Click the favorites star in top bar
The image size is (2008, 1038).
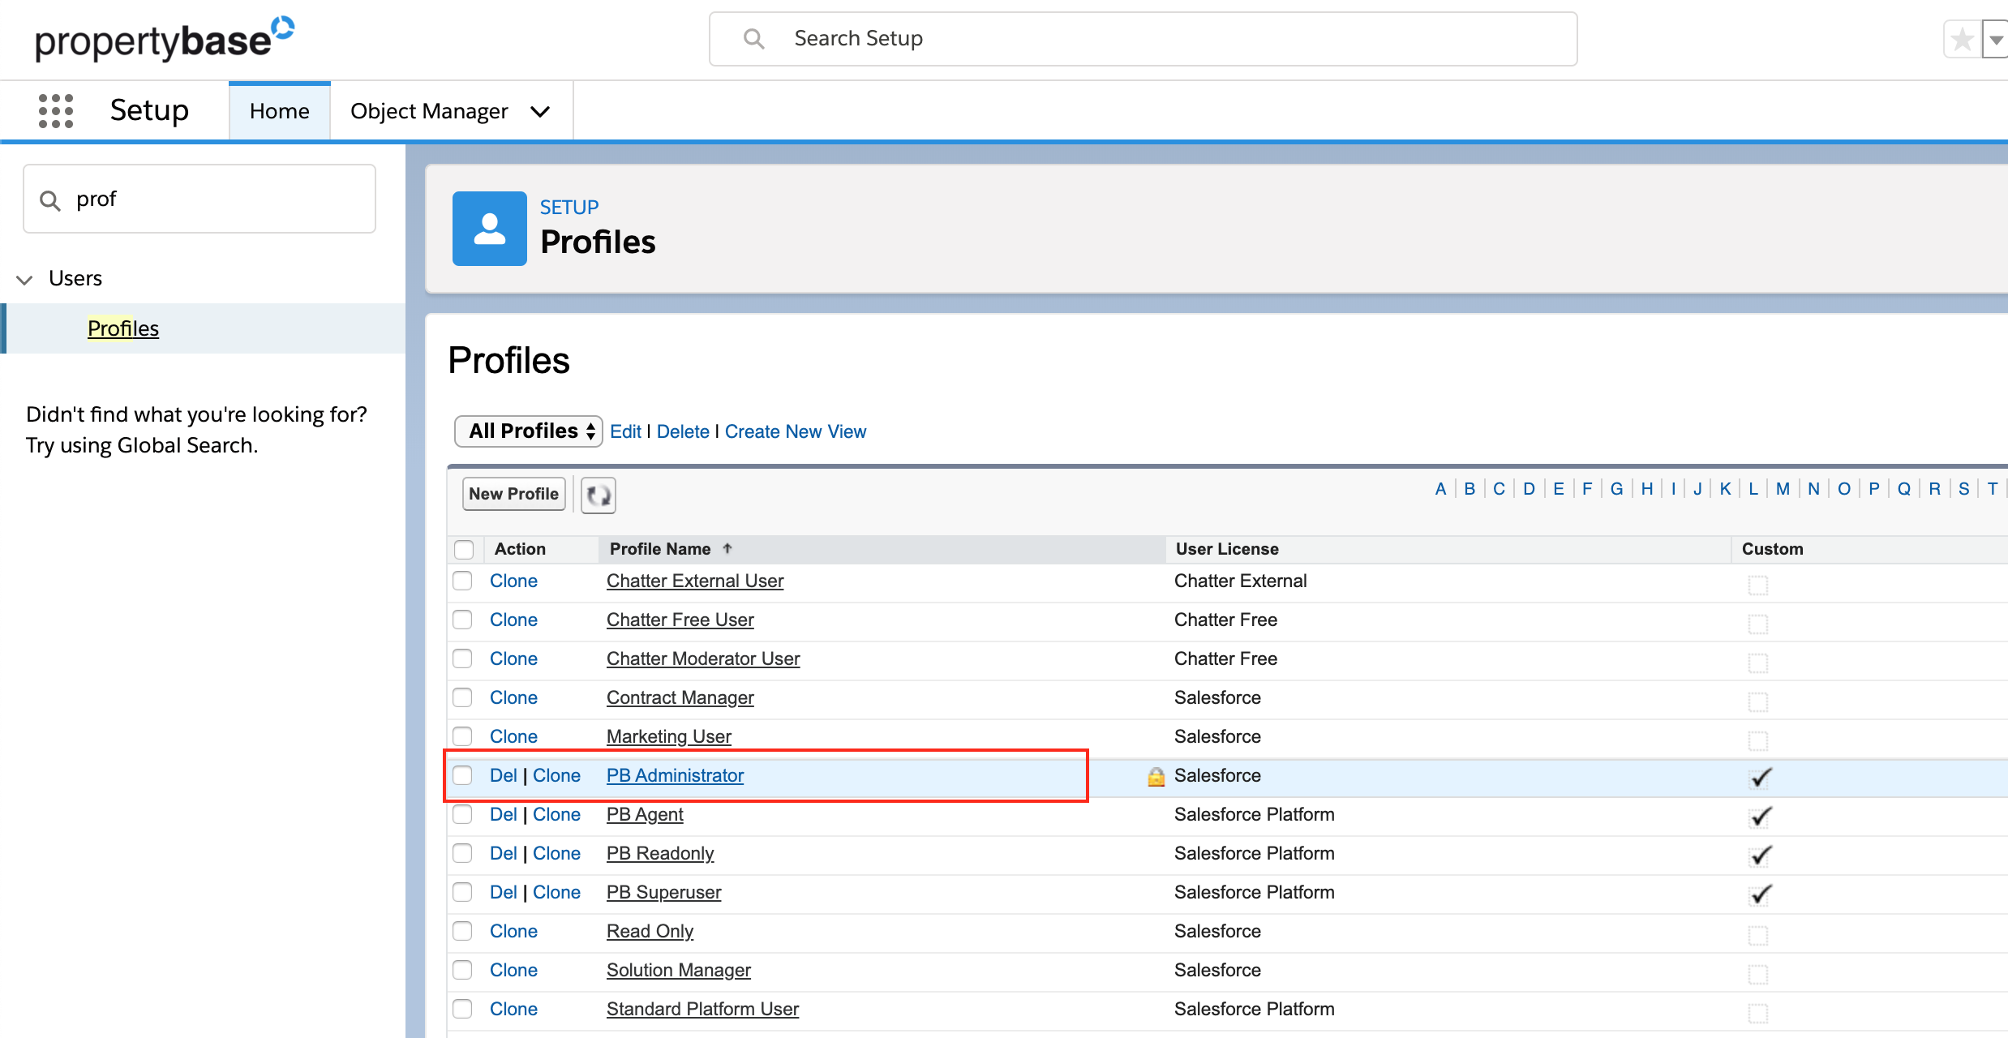pos(1962,38)
